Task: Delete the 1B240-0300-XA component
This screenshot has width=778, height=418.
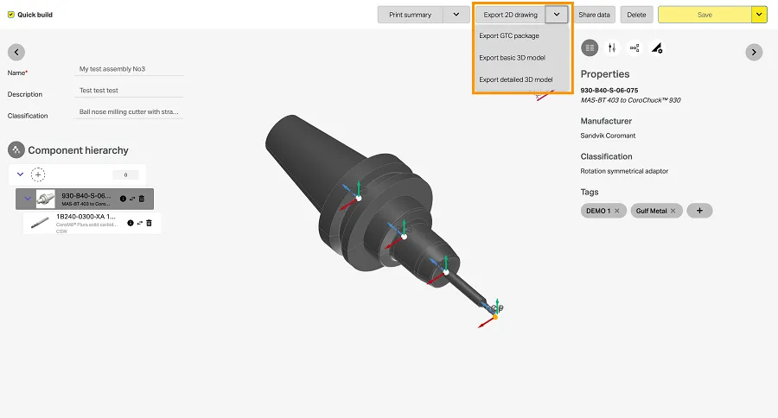Action: coord(149,223)
